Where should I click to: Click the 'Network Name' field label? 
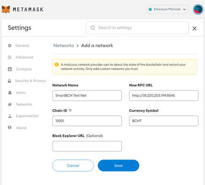point(65,85)
